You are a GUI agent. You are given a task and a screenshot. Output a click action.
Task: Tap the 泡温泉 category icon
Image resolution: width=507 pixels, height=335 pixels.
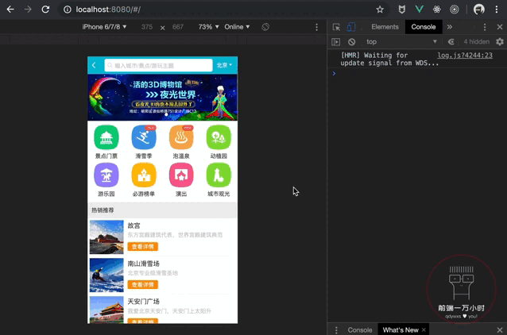click(181, 137)
